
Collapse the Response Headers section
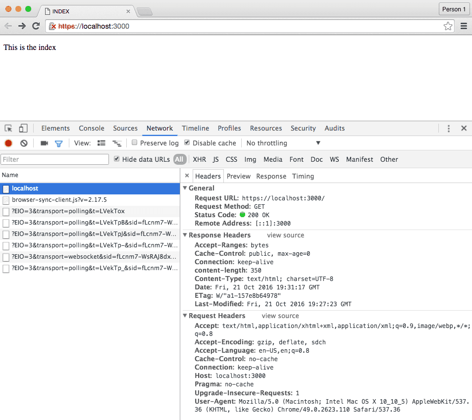tap(185, 235)
